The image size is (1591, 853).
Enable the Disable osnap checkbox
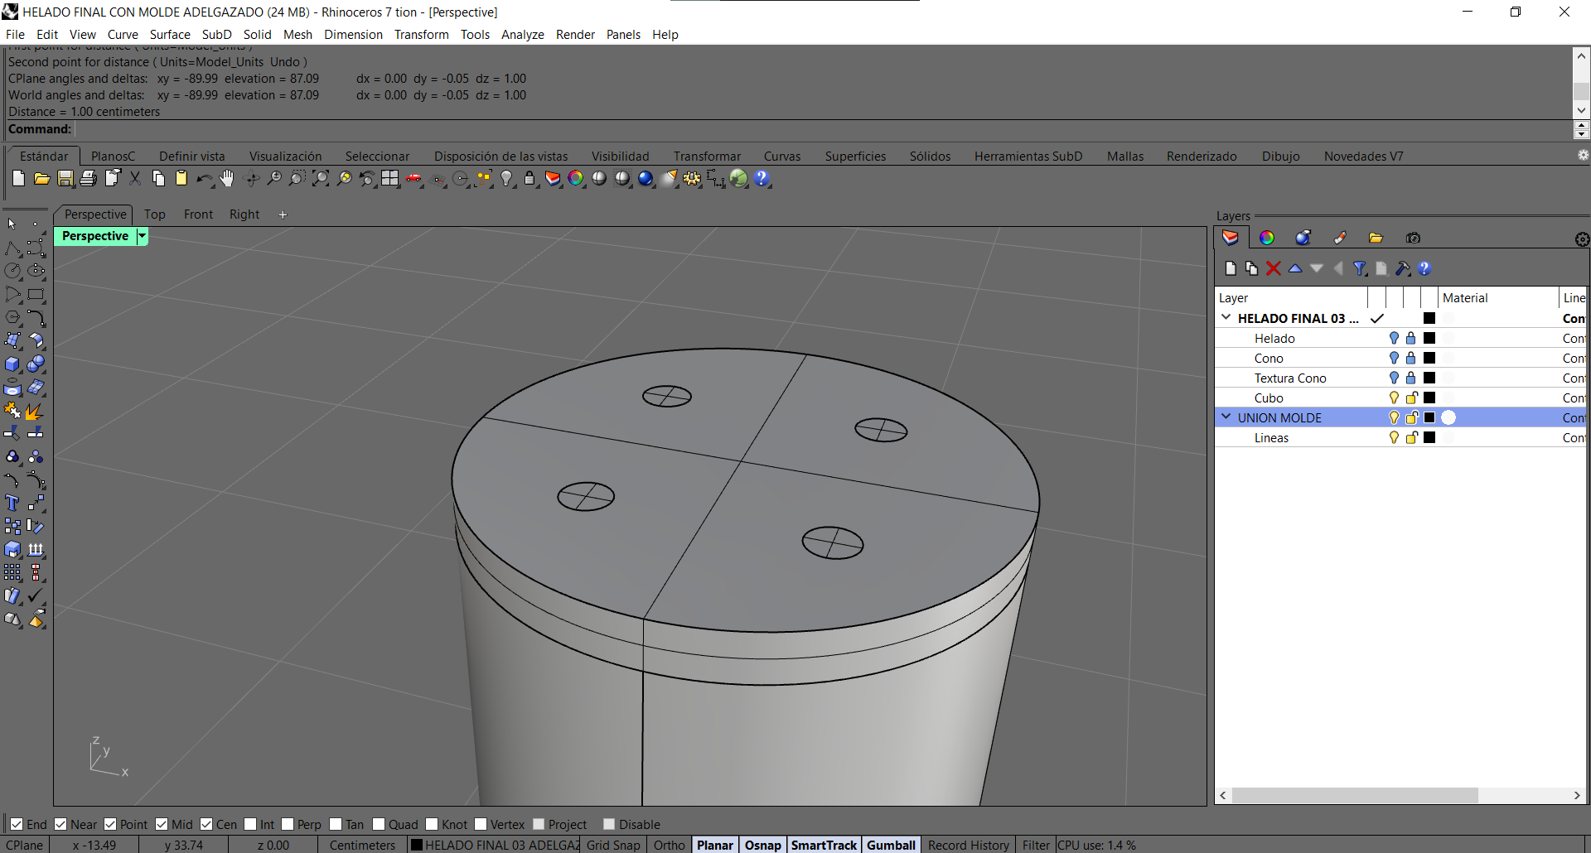(609, 824)
